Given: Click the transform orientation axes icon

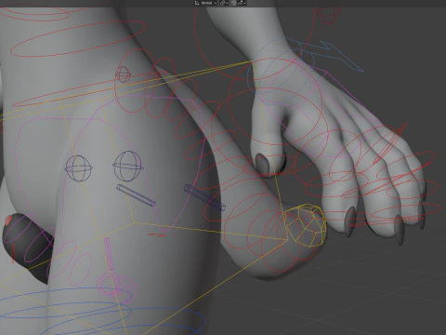Looking at the screenshot, I should click(x=197, y=3).
